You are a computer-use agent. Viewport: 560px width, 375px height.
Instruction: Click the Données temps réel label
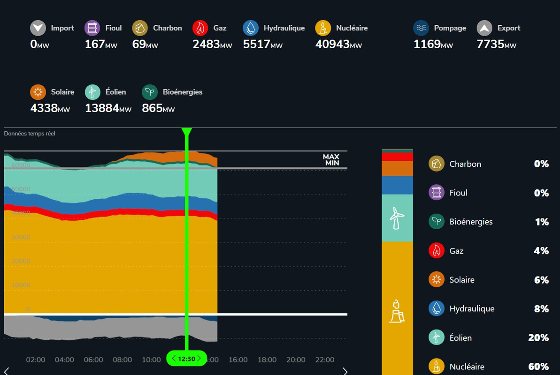click(30, 134)
